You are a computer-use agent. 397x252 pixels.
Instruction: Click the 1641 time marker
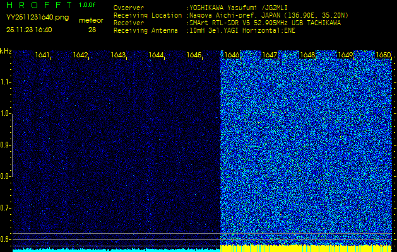click(x=42, y=55)
